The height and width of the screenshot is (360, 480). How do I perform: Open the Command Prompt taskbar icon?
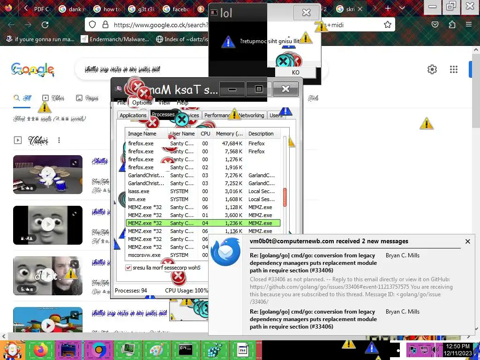[186, 350]
